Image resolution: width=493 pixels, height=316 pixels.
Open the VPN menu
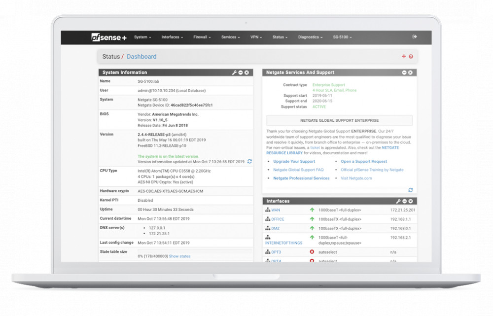(x=256, y=37)
